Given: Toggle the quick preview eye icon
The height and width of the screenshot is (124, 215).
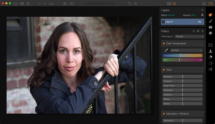Looking at the screenshot, I should [65, 4].
